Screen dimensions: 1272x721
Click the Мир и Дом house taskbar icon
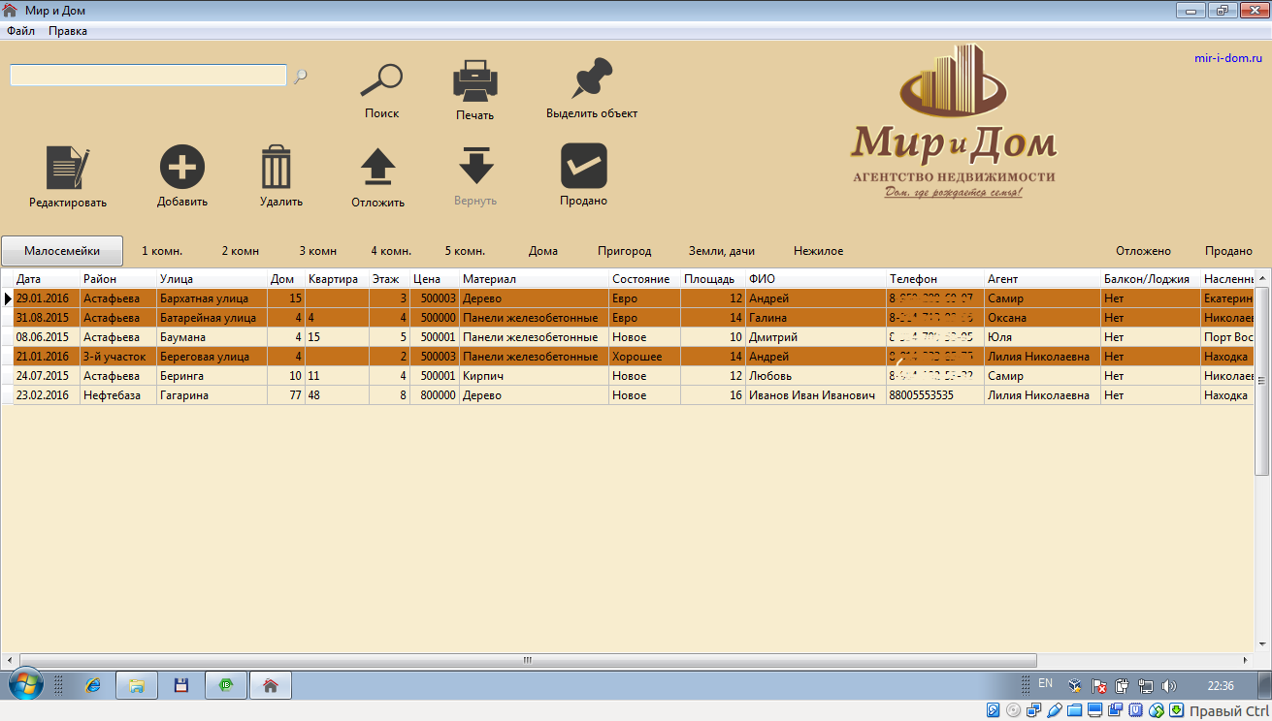(x=271, y=685)
